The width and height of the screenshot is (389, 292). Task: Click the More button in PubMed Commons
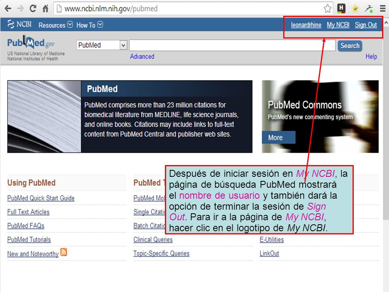(279, 137)
